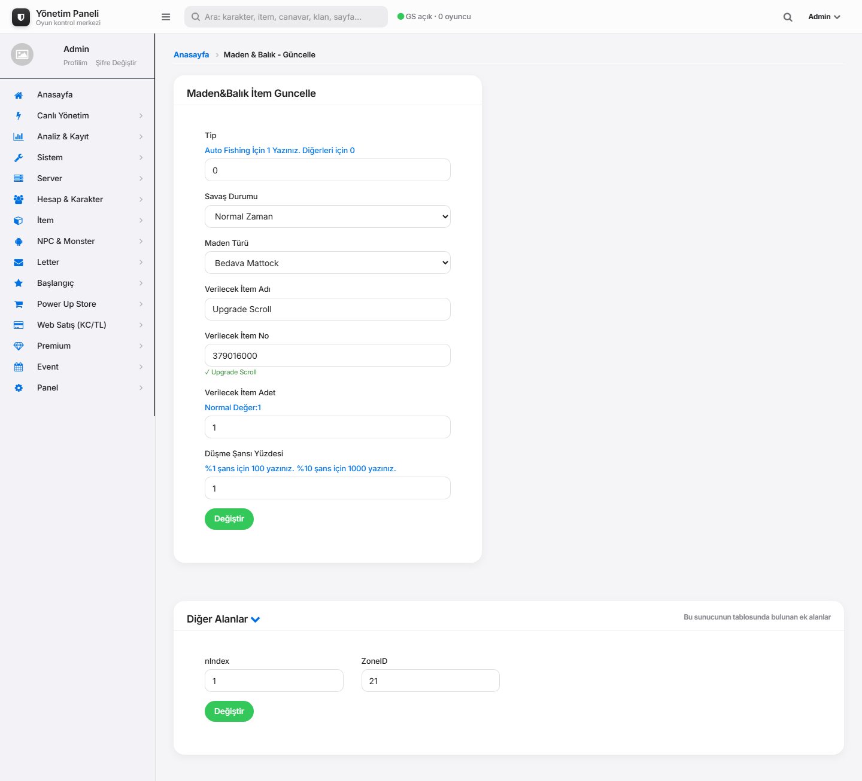Click the Sistem wrench icon
This screenshot has height=781, width=862.
19,158
